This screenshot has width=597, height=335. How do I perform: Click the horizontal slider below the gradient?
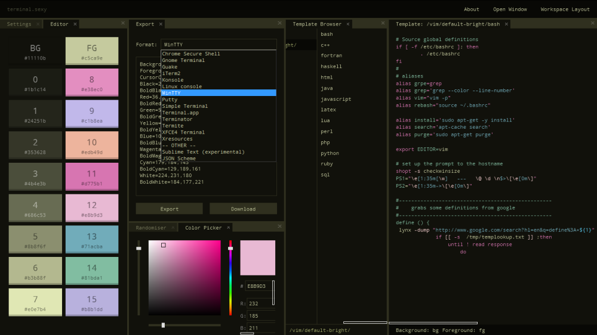coord(184,325)
